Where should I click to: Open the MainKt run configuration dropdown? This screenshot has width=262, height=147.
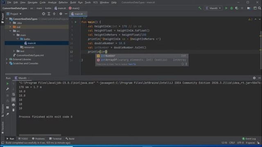[213, 8]
